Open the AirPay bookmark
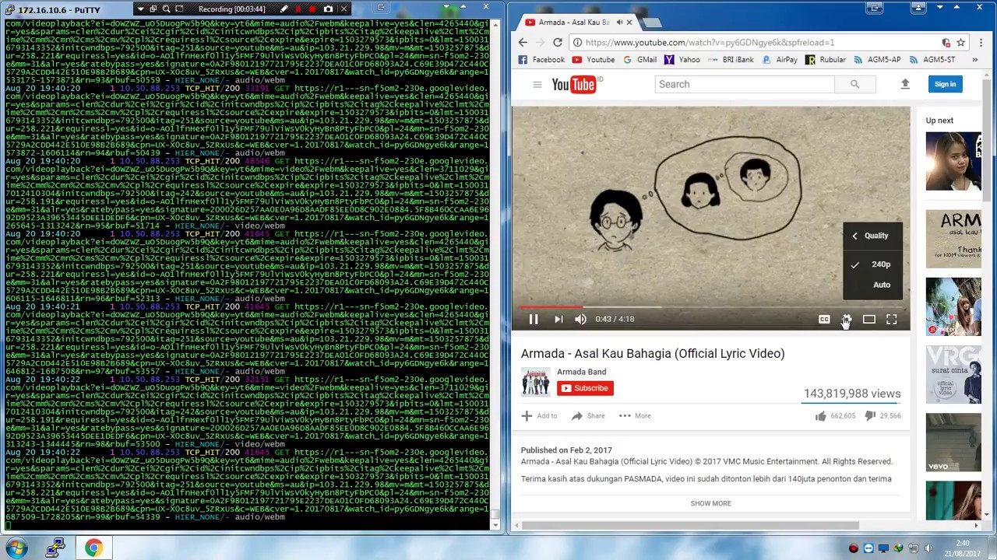Screen dimensions: 997x560 pos(779,60)
